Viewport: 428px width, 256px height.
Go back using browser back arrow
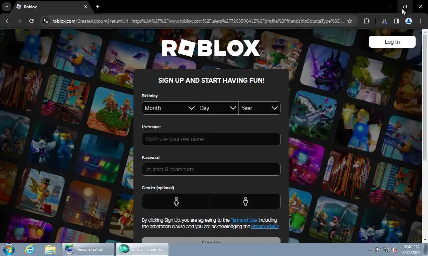pos(7,21)
